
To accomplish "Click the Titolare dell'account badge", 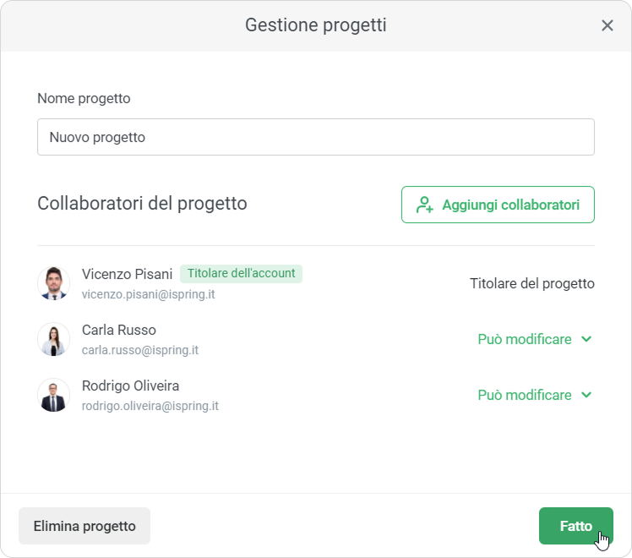I will (241, 273).
